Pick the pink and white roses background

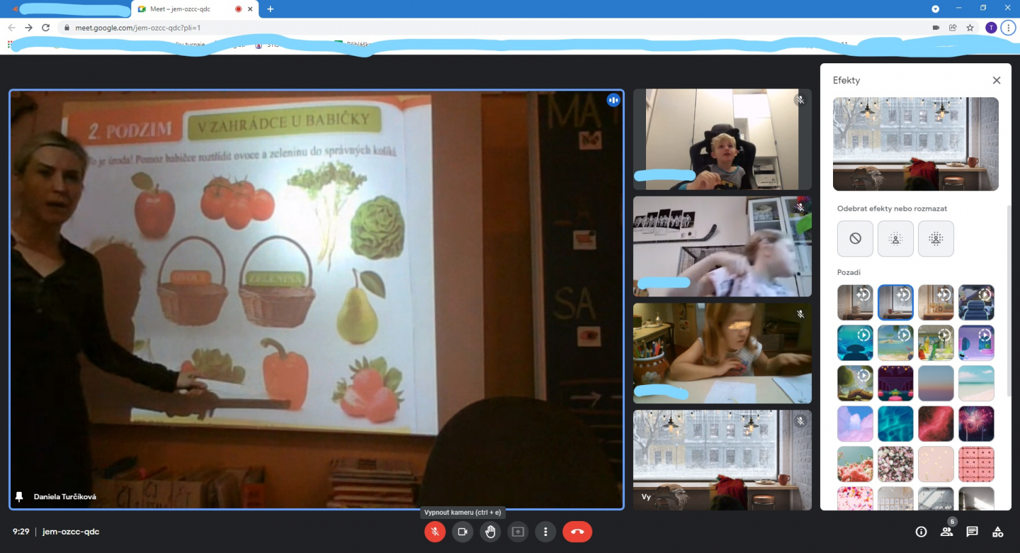[896, 465]
